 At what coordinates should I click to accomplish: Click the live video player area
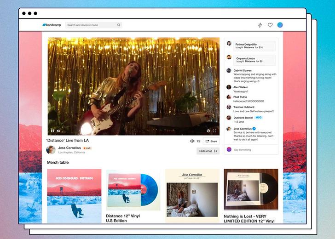point(133,86)
